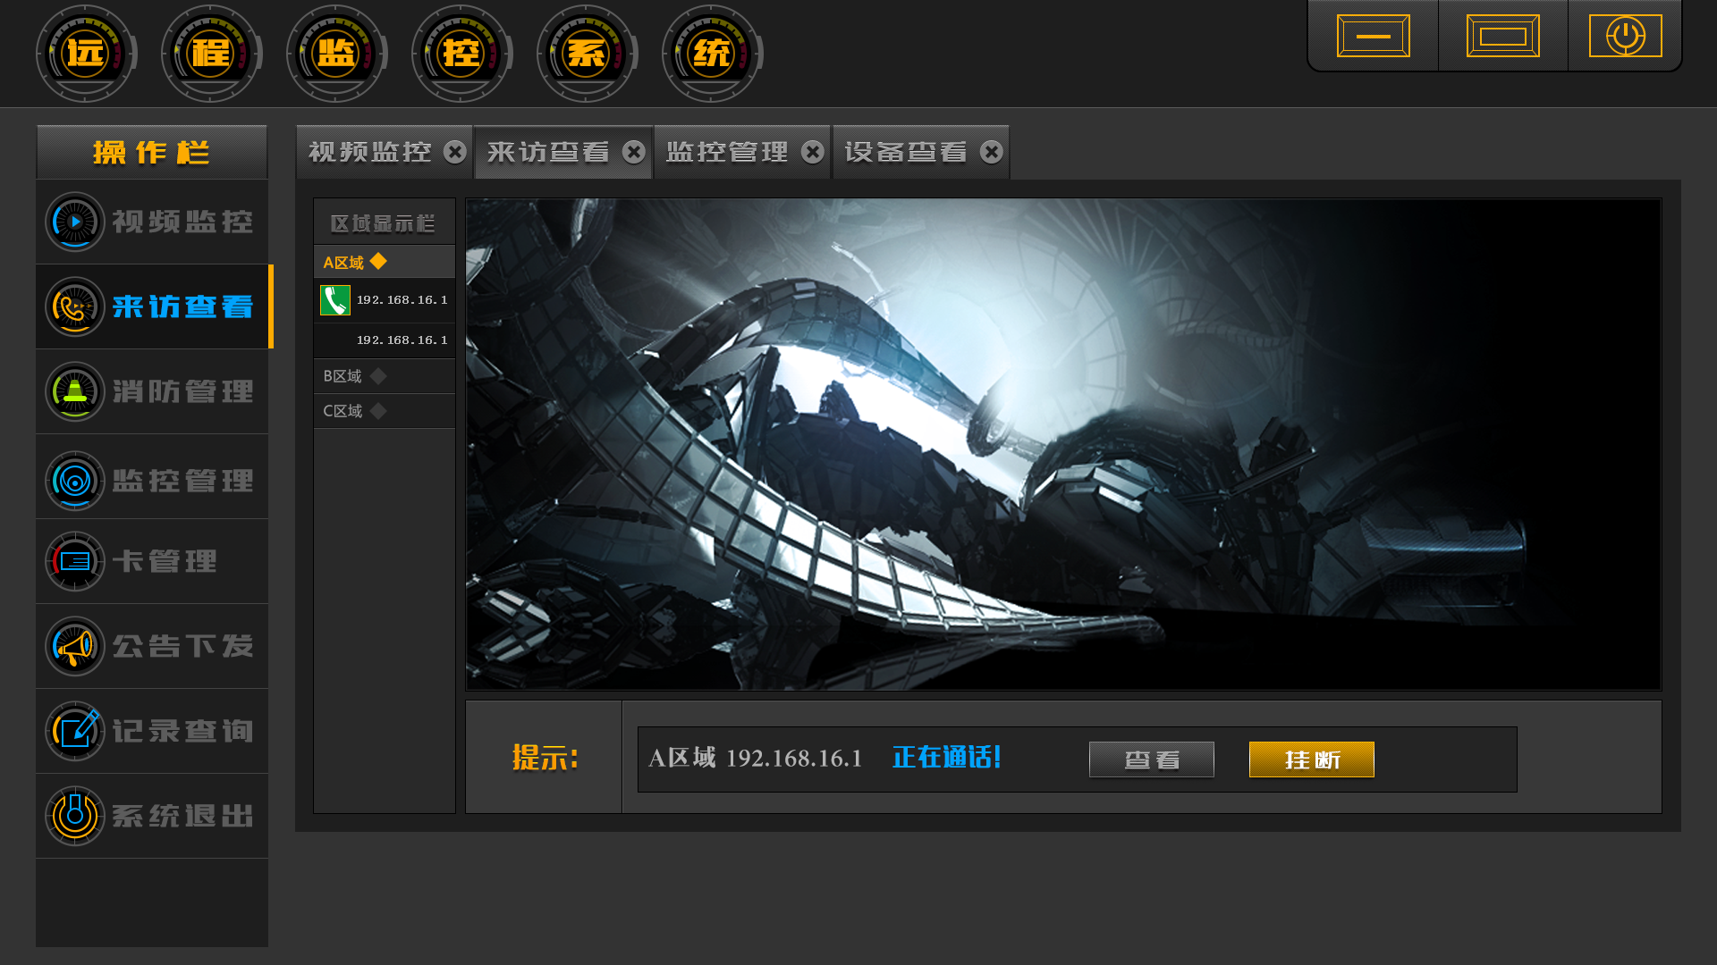
Task: Click the power icon at top right
Action: (x=1625, y=36)
